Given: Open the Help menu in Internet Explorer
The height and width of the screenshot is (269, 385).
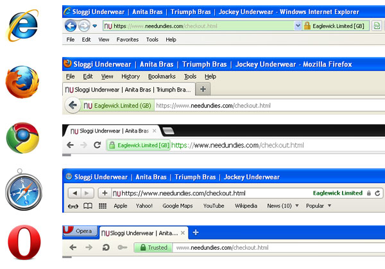Looking at the screenshot, I should [x=171, y=40].
